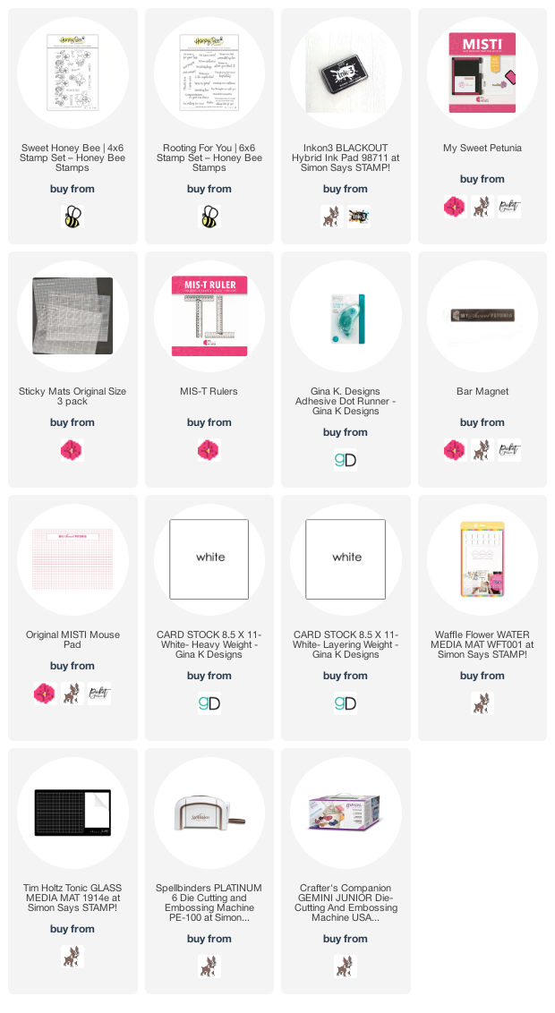
Task: Click the deer store icon under Waffle Flower mat
Action: (x=482, y=702)
